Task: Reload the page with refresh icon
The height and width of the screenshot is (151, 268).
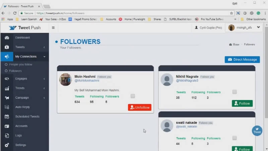Action: [x=15, y=13]
